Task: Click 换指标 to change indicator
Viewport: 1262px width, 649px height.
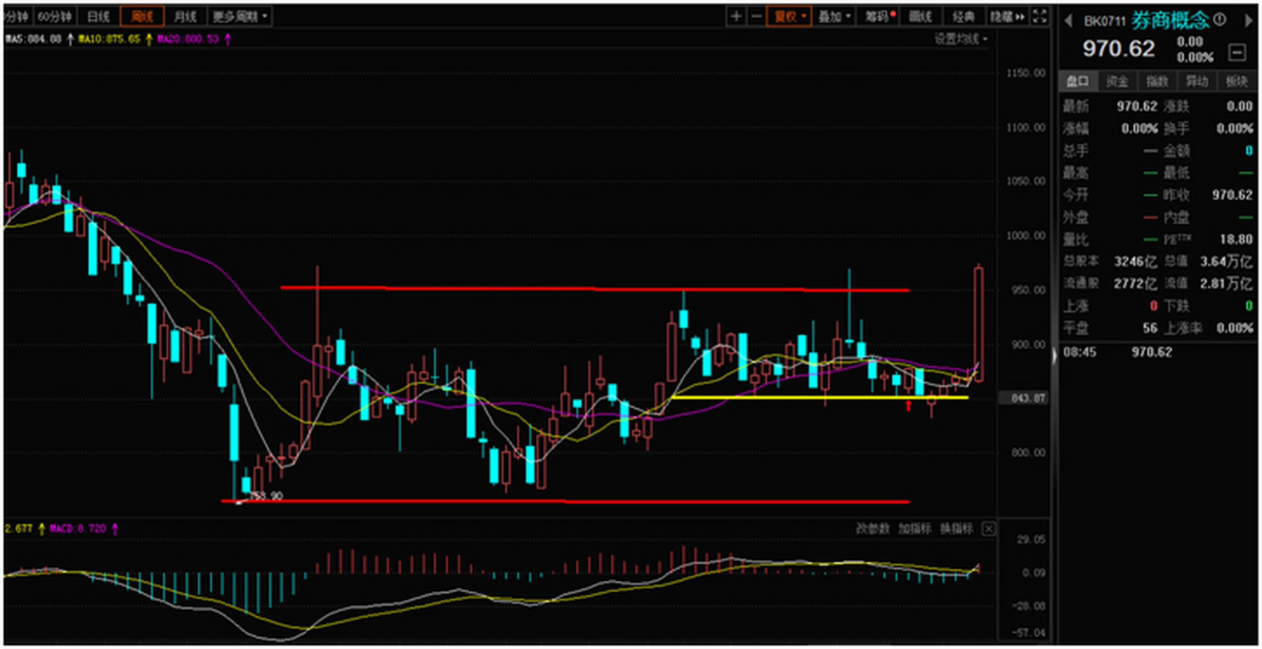Action: point(956,529)
